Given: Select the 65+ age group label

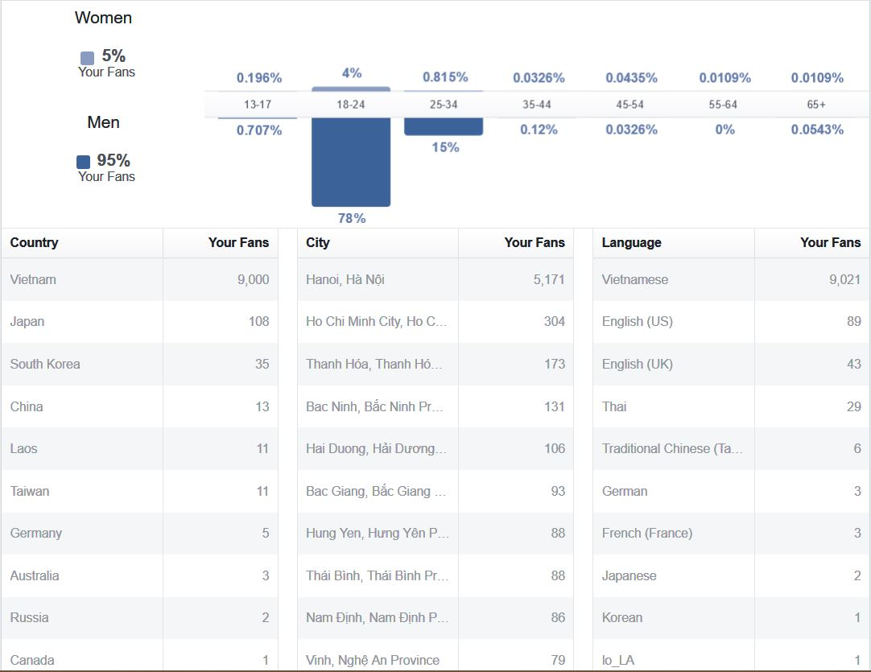Looking at the screenshot, I should tap(816, 105).
